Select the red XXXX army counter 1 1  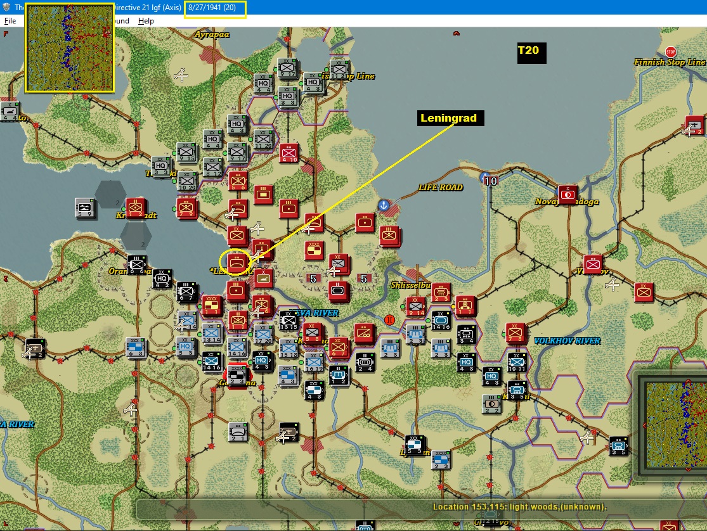[212, 305]
